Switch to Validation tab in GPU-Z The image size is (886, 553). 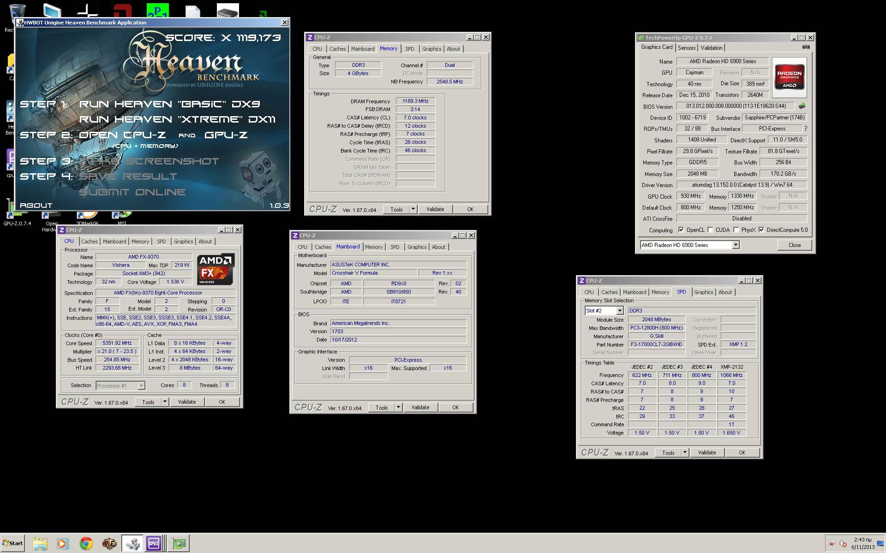click(711, 48)
